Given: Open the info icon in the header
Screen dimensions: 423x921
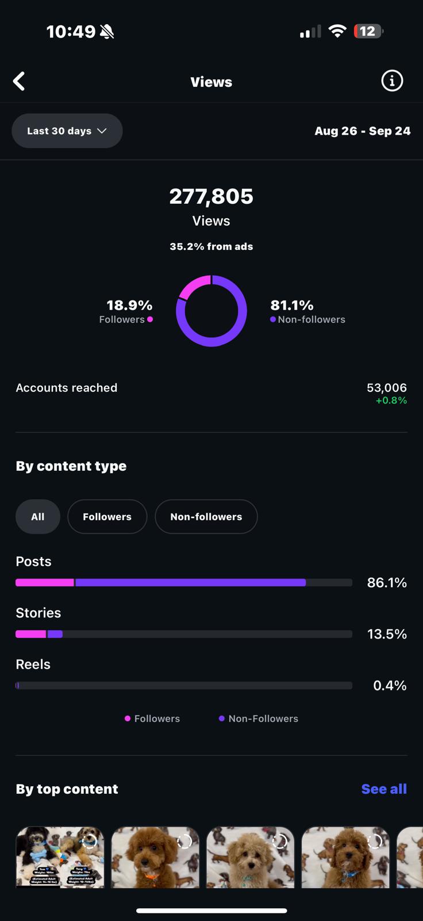Looking at the screenshot, I should point(392,81).
